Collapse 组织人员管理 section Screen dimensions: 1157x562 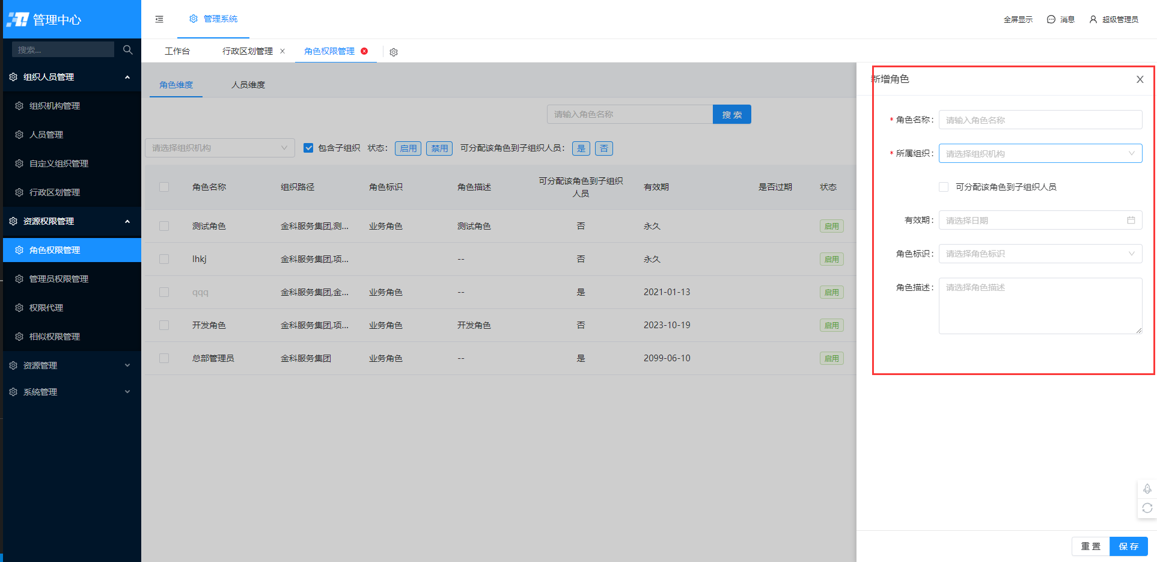coord(72,77)
